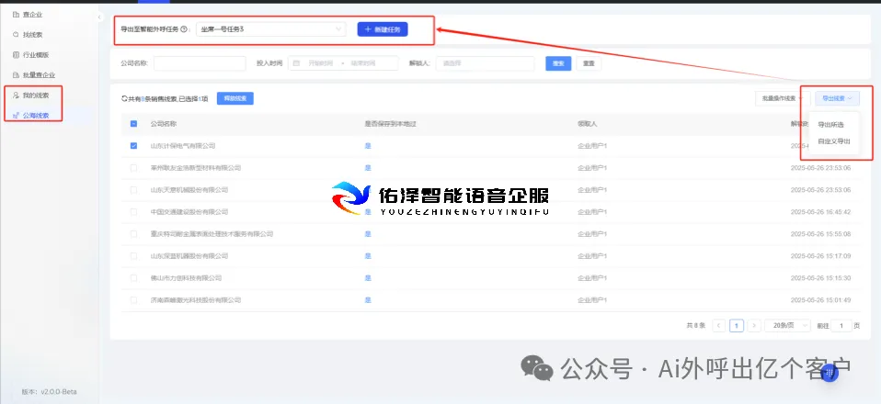Open 找线索 in the sidebar

[32, 35]
